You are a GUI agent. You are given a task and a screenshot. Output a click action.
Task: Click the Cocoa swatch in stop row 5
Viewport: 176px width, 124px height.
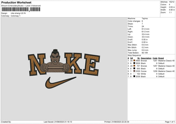134,71
